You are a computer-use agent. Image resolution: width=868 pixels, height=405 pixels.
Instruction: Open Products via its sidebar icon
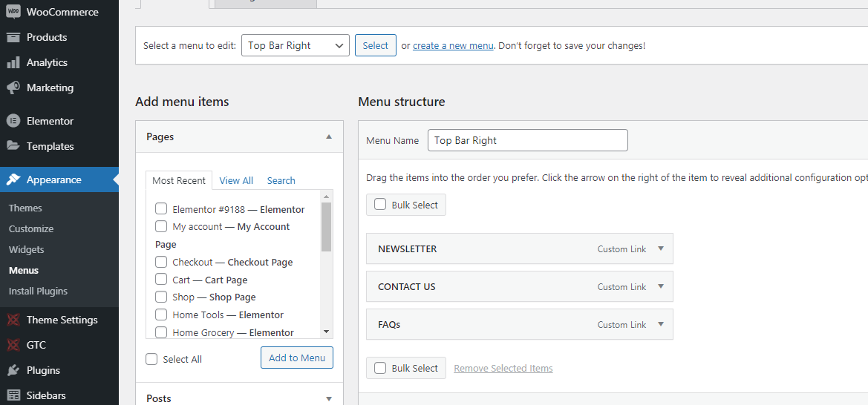coord(13,37)
